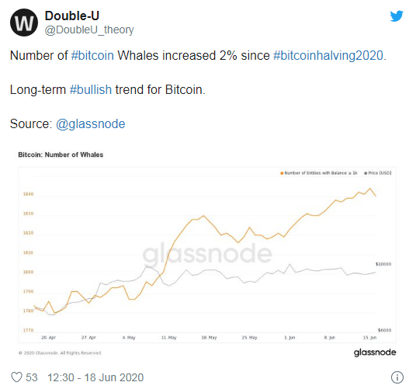Click the Double-U display name
416x389 pixels.
pyautogui.click(x=72, y=16)
